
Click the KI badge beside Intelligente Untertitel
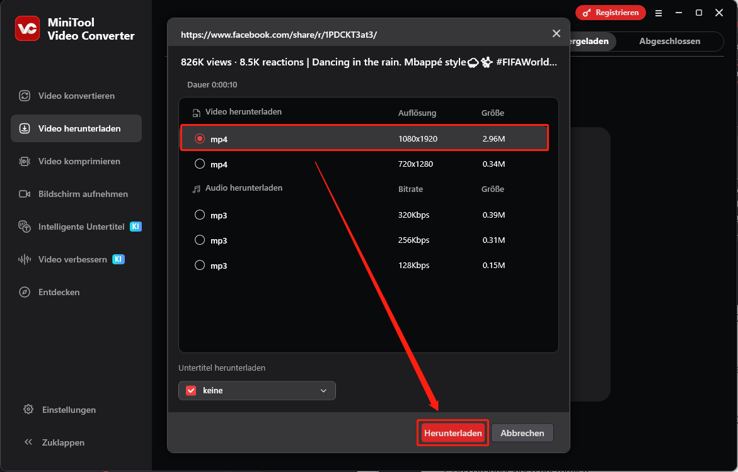click(135, 227)
